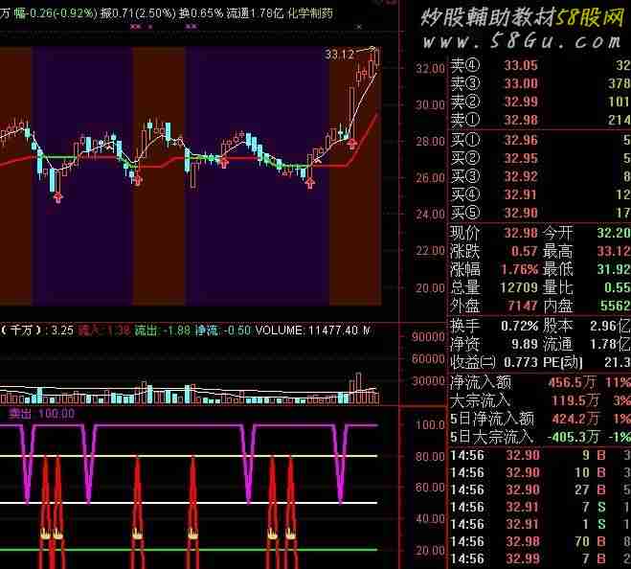Select the 买⑤ 32.90 bid row
The width and height of the screenshot is (631, 569).
[x=540, y=213]
